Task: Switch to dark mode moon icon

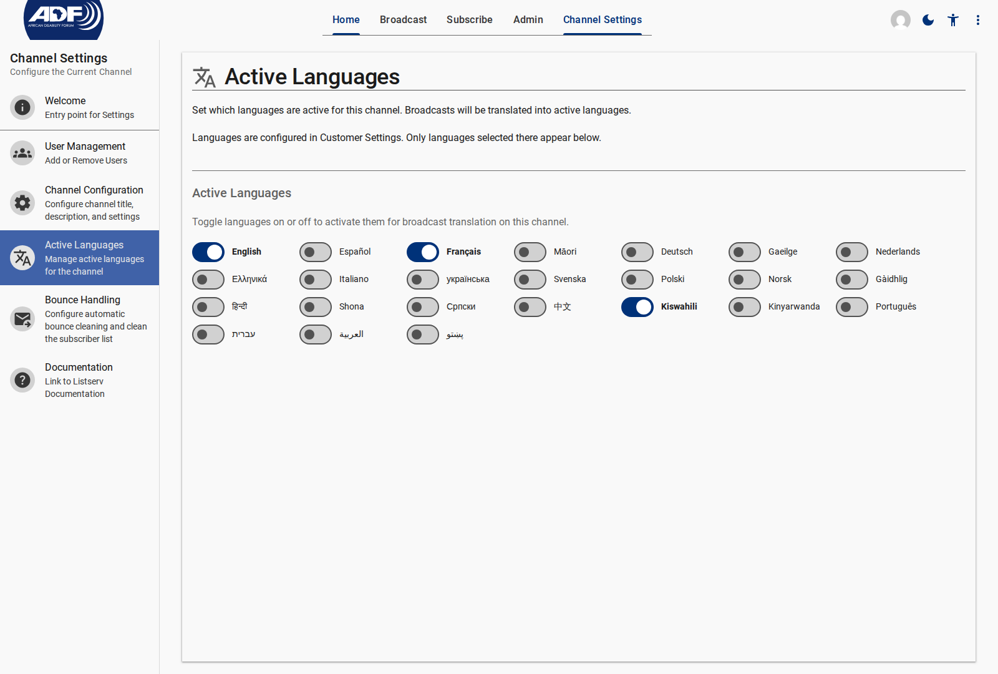Action: (x=928, y=20)
